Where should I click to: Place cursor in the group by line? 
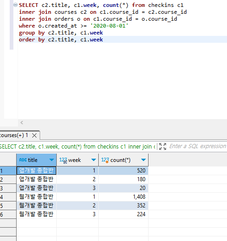pos(61,33)
